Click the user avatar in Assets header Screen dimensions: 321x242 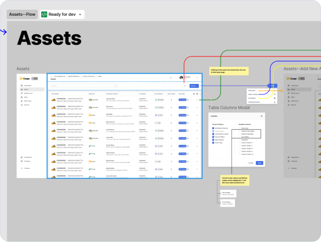click(181, 78)
